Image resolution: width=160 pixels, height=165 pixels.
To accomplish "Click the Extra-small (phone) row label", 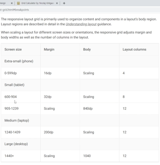I will coord(19,61).
